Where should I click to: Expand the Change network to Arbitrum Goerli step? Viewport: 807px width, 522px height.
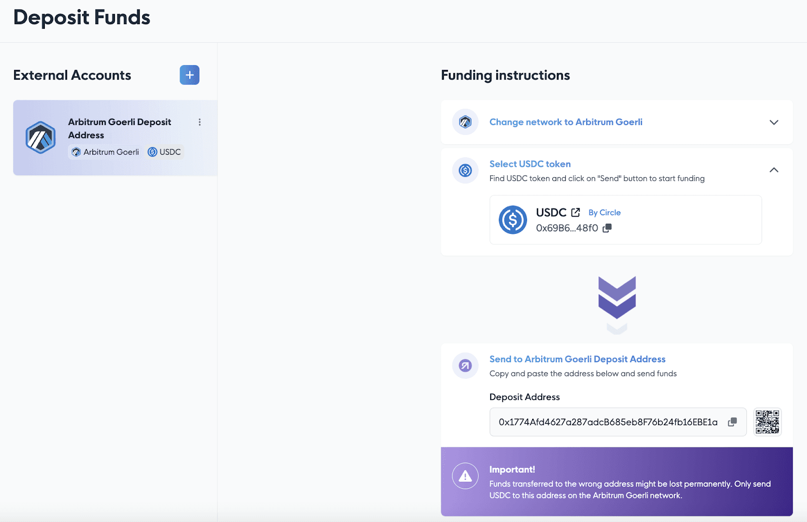pos(774,122)
